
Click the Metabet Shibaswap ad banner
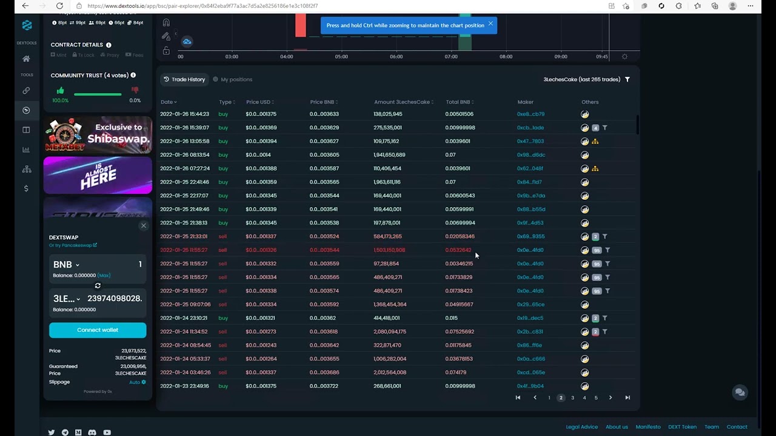(98, 134)
